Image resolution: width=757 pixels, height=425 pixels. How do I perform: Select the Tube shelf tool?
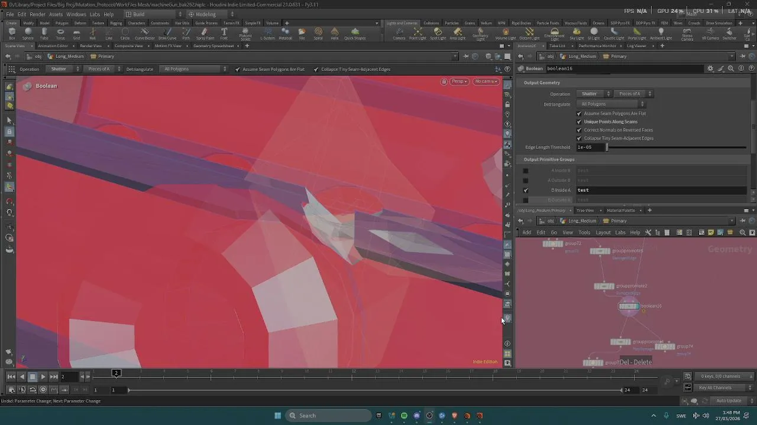[x=44, y=34]
